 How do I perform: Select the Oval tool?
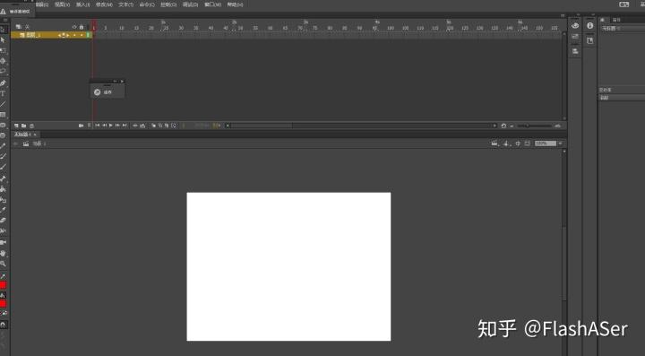[x=3, y=126]
